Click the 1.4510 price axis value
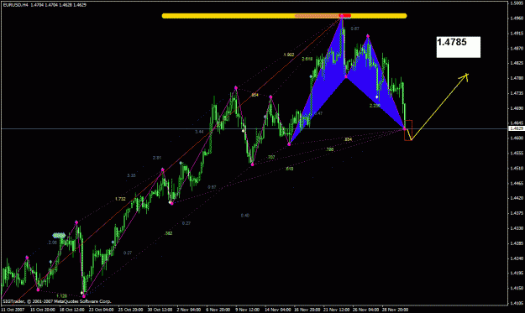This screenshot has height=313, width=525. 517,168
